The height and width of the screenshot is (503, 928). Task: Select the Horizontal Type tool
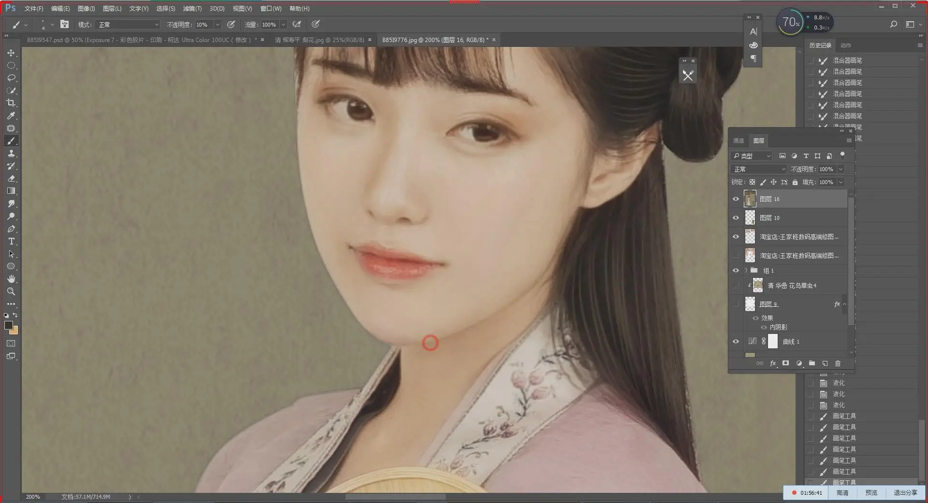tap(11, 241)
